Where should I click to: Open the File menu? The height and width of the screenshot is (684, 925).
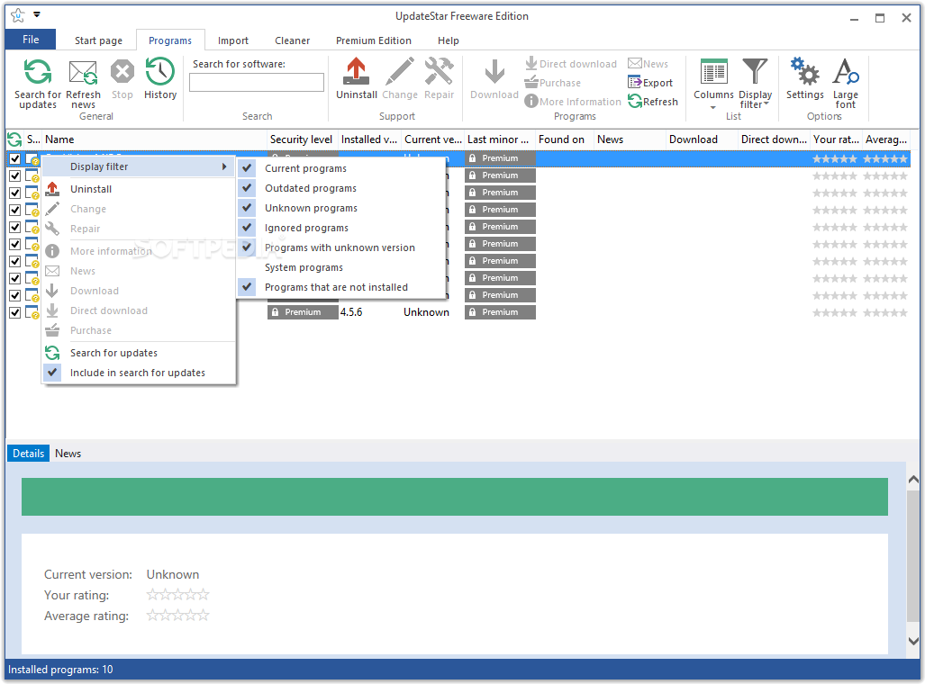click(31, 40)
